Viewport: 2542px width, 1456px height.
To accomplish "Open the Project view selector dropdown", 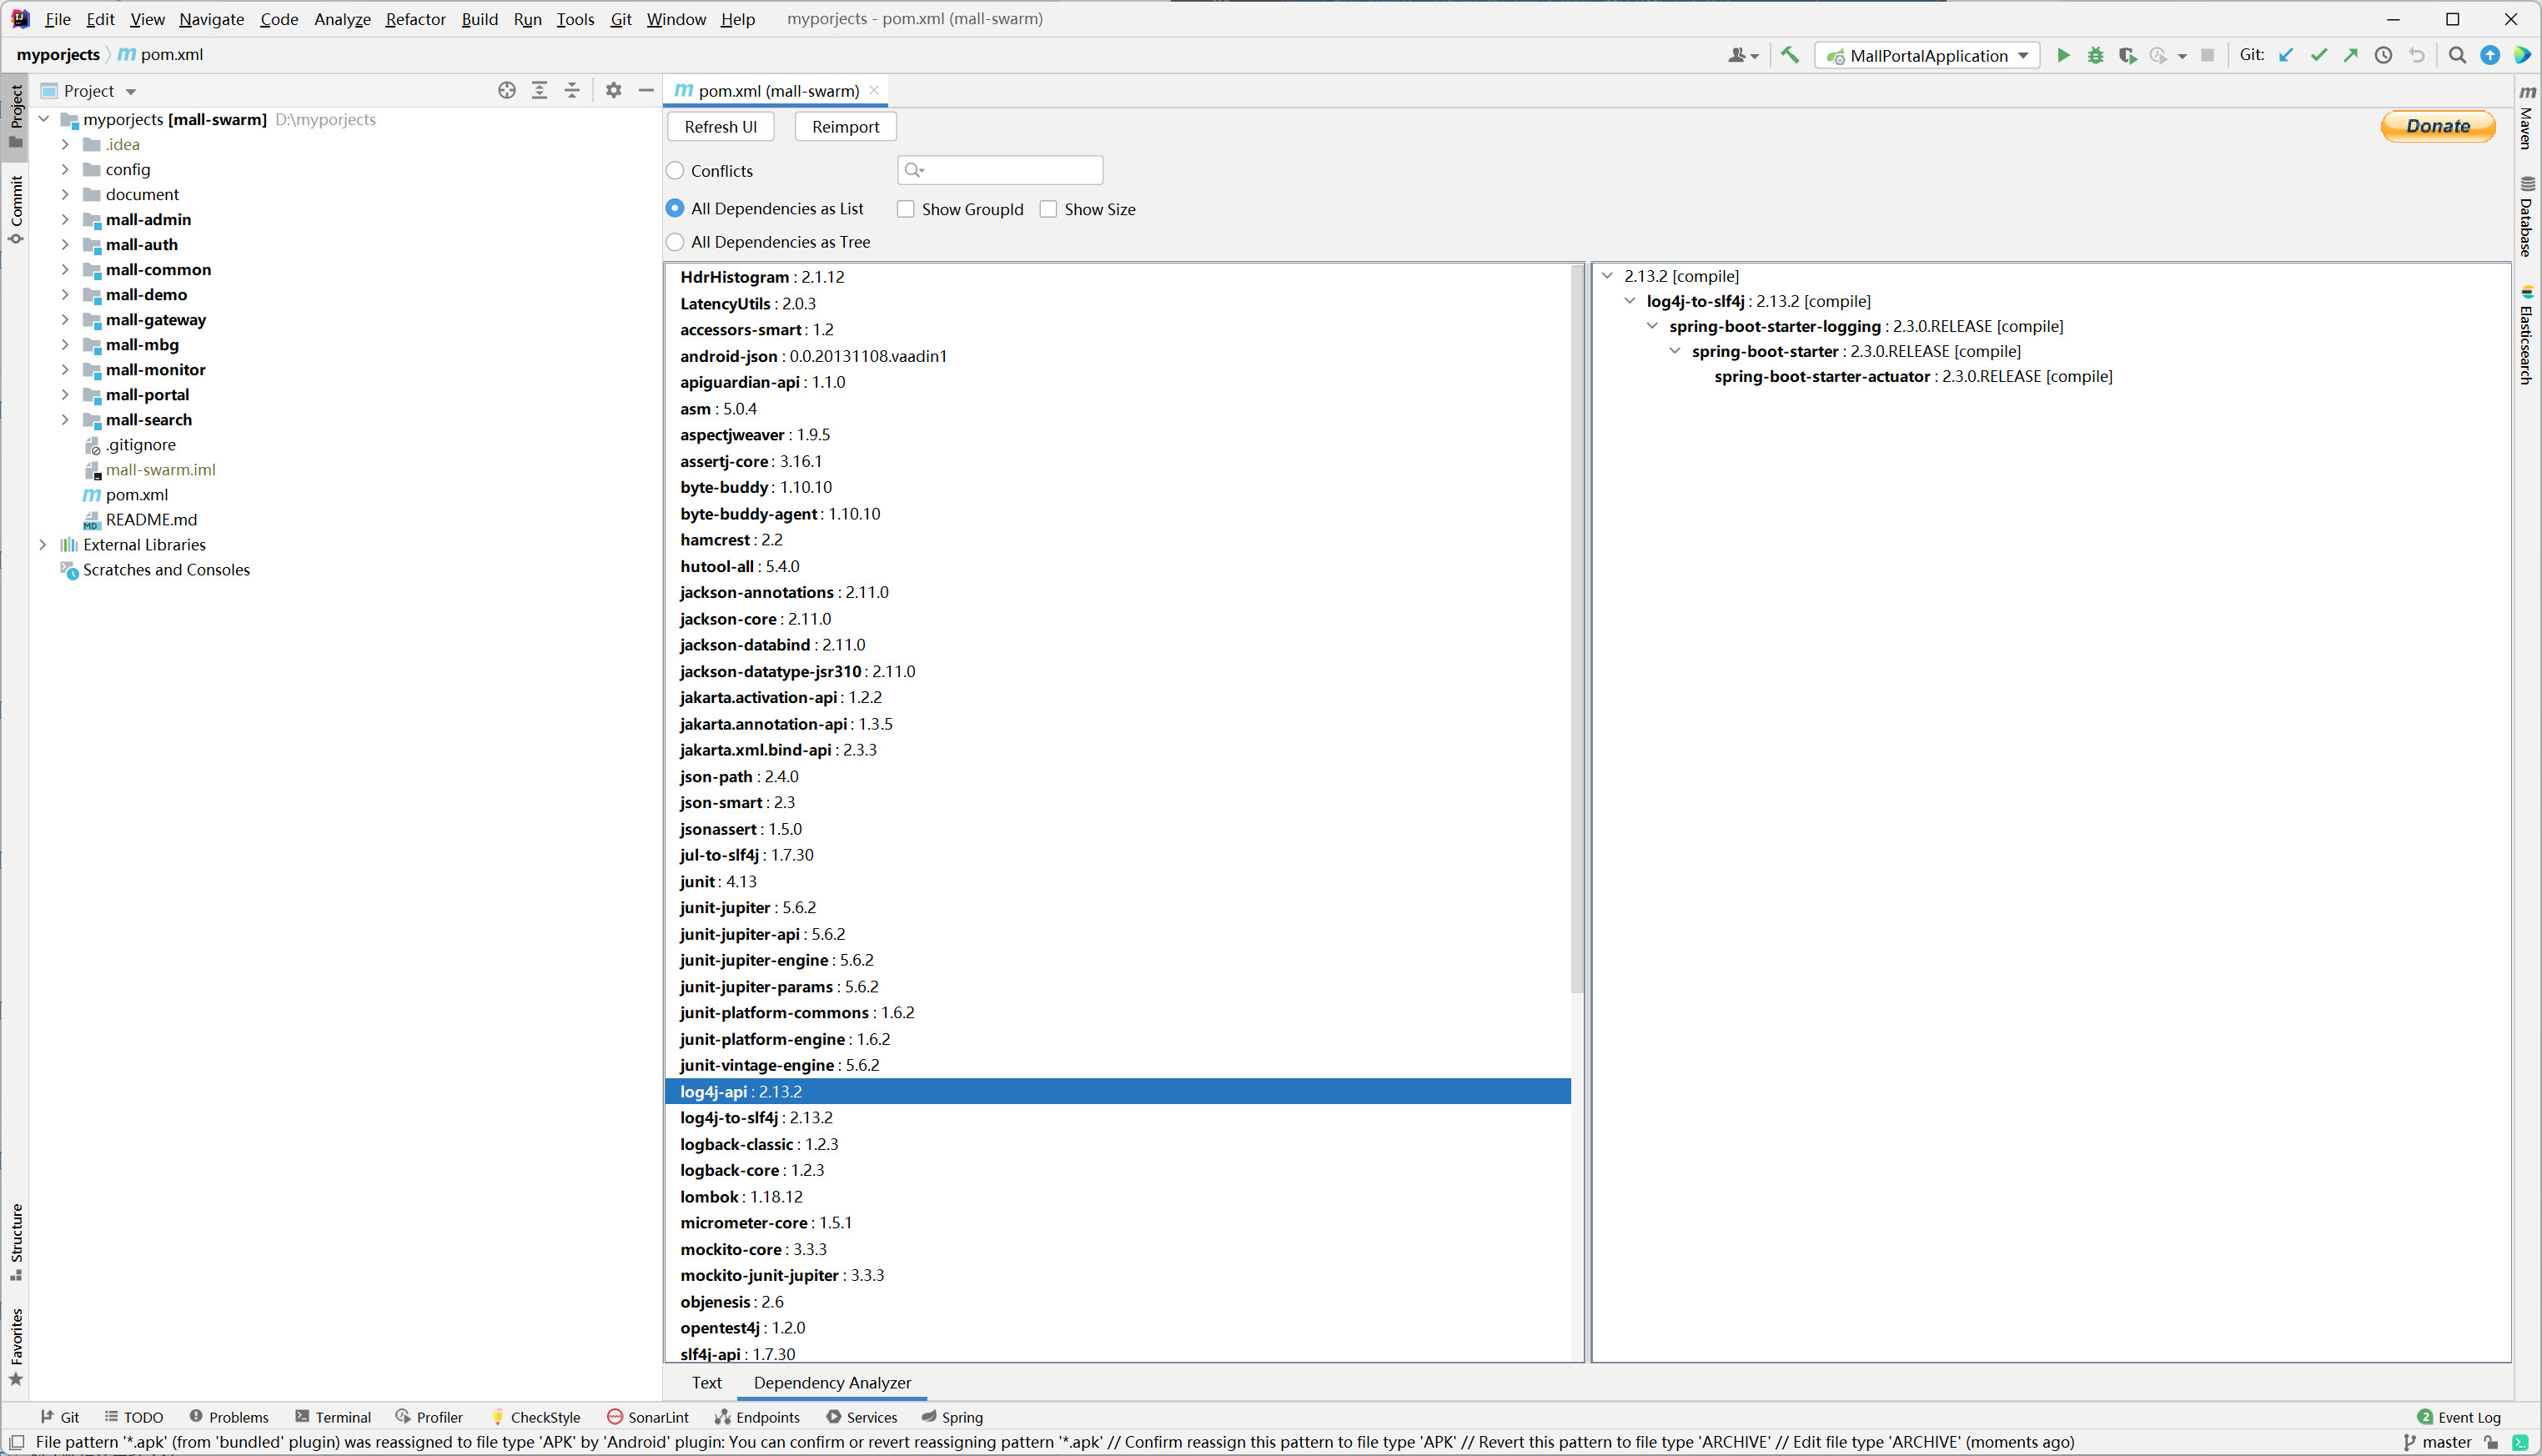I will point(89,91).
